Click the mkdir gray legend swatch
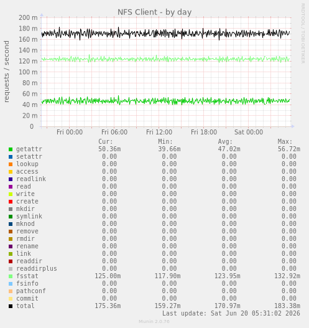The image size is (309, 328). coord(11,209)
